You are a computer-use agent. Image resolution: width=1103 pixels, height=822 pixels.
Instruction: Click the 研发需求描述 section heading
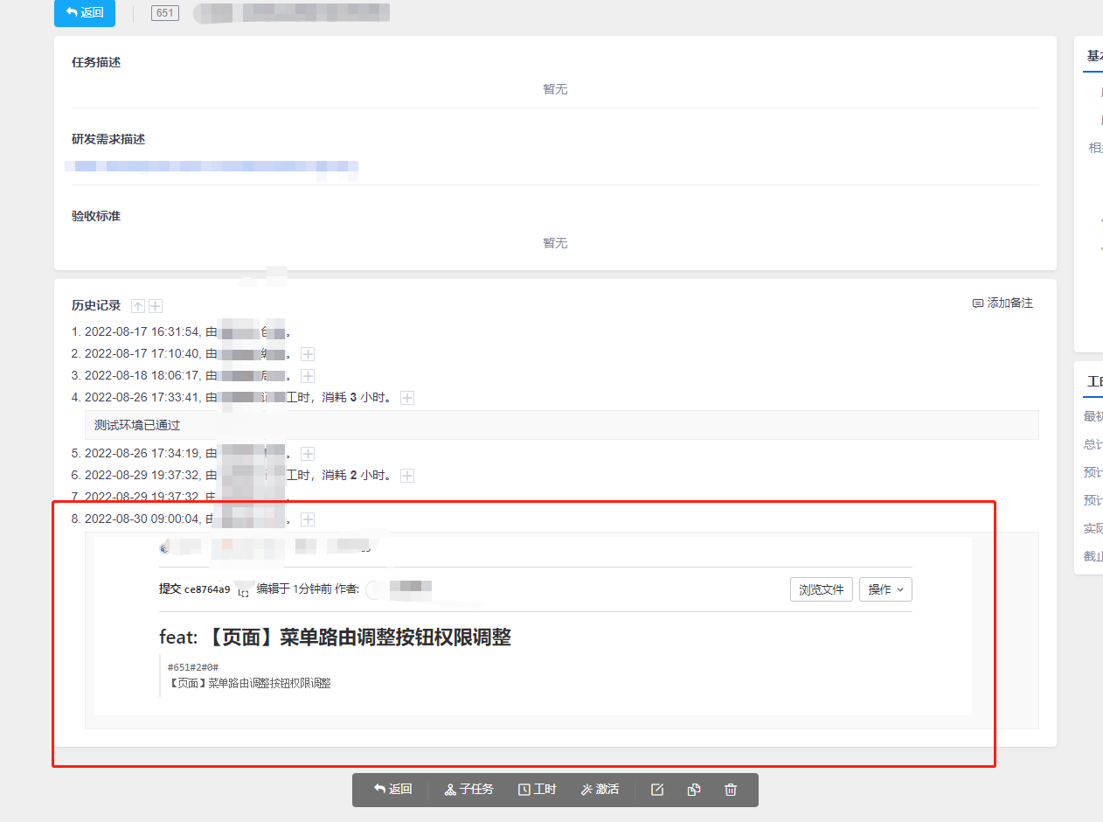108,140
